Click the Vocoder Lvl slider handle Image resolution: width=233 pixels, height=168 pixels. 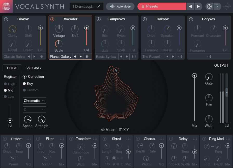tap(86, 28)
